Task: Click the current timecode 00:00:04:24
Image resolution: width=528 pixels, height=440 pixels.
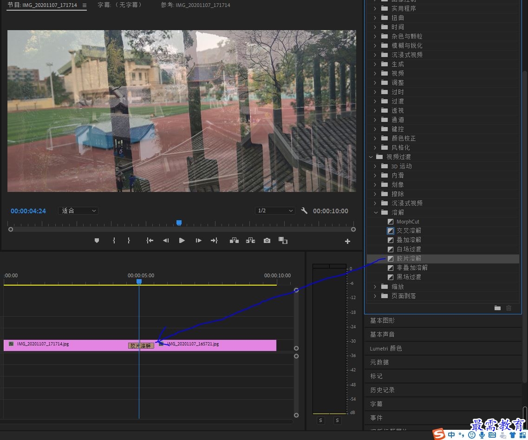Action: point(28,211)
